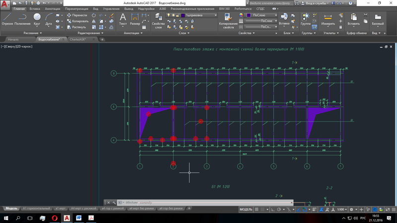Select the Текст text tool
Image resolution: width=397 pixels, height=223 pixels.
pyautogui.click(x=123, y=19)
